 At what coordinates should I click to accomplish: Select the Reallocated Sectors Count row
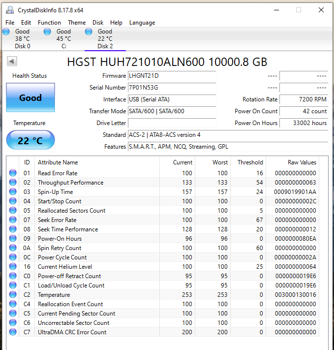(x=72, y=211)
